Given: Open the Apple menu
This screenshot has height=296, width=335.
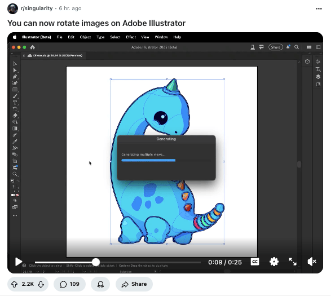Looking at the screenshot, I should pyautogui.click(x=15, y=37).
